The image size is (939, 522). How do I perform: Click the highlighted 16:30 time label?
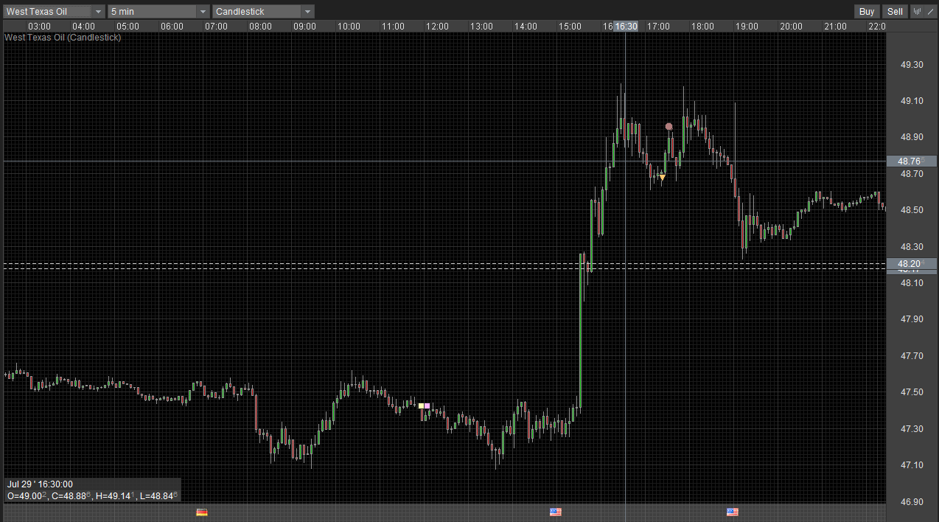pyautogui.click(x=626, y=26)
